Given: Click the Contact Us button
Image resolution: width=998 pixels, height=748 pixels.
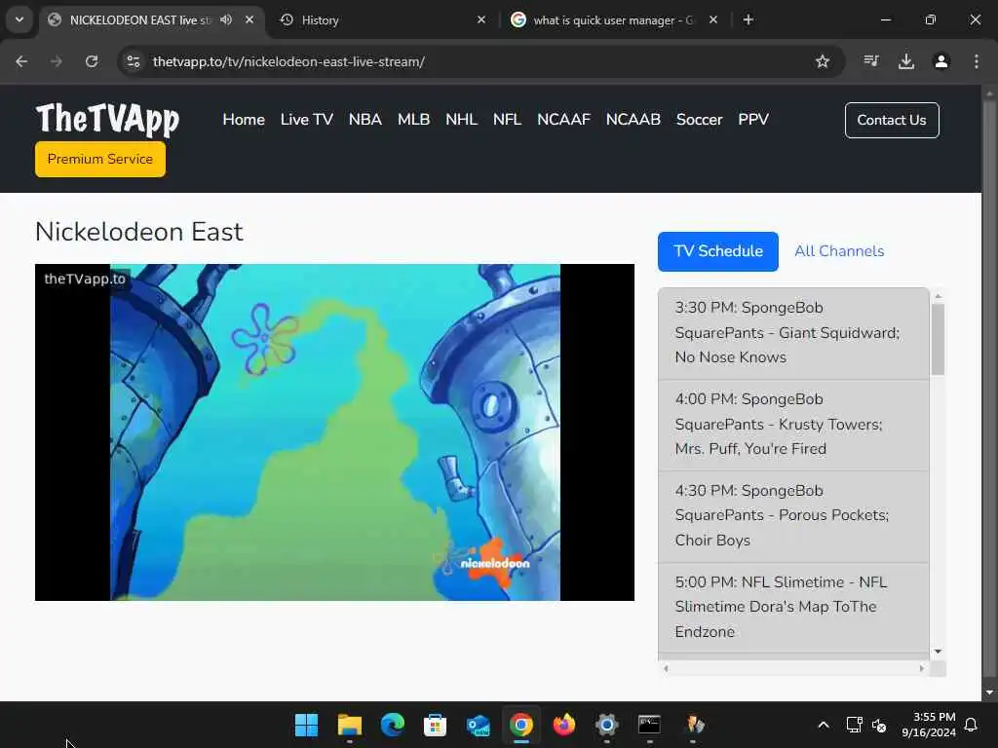Looking at the screenshot, I should tap(892, 120).
